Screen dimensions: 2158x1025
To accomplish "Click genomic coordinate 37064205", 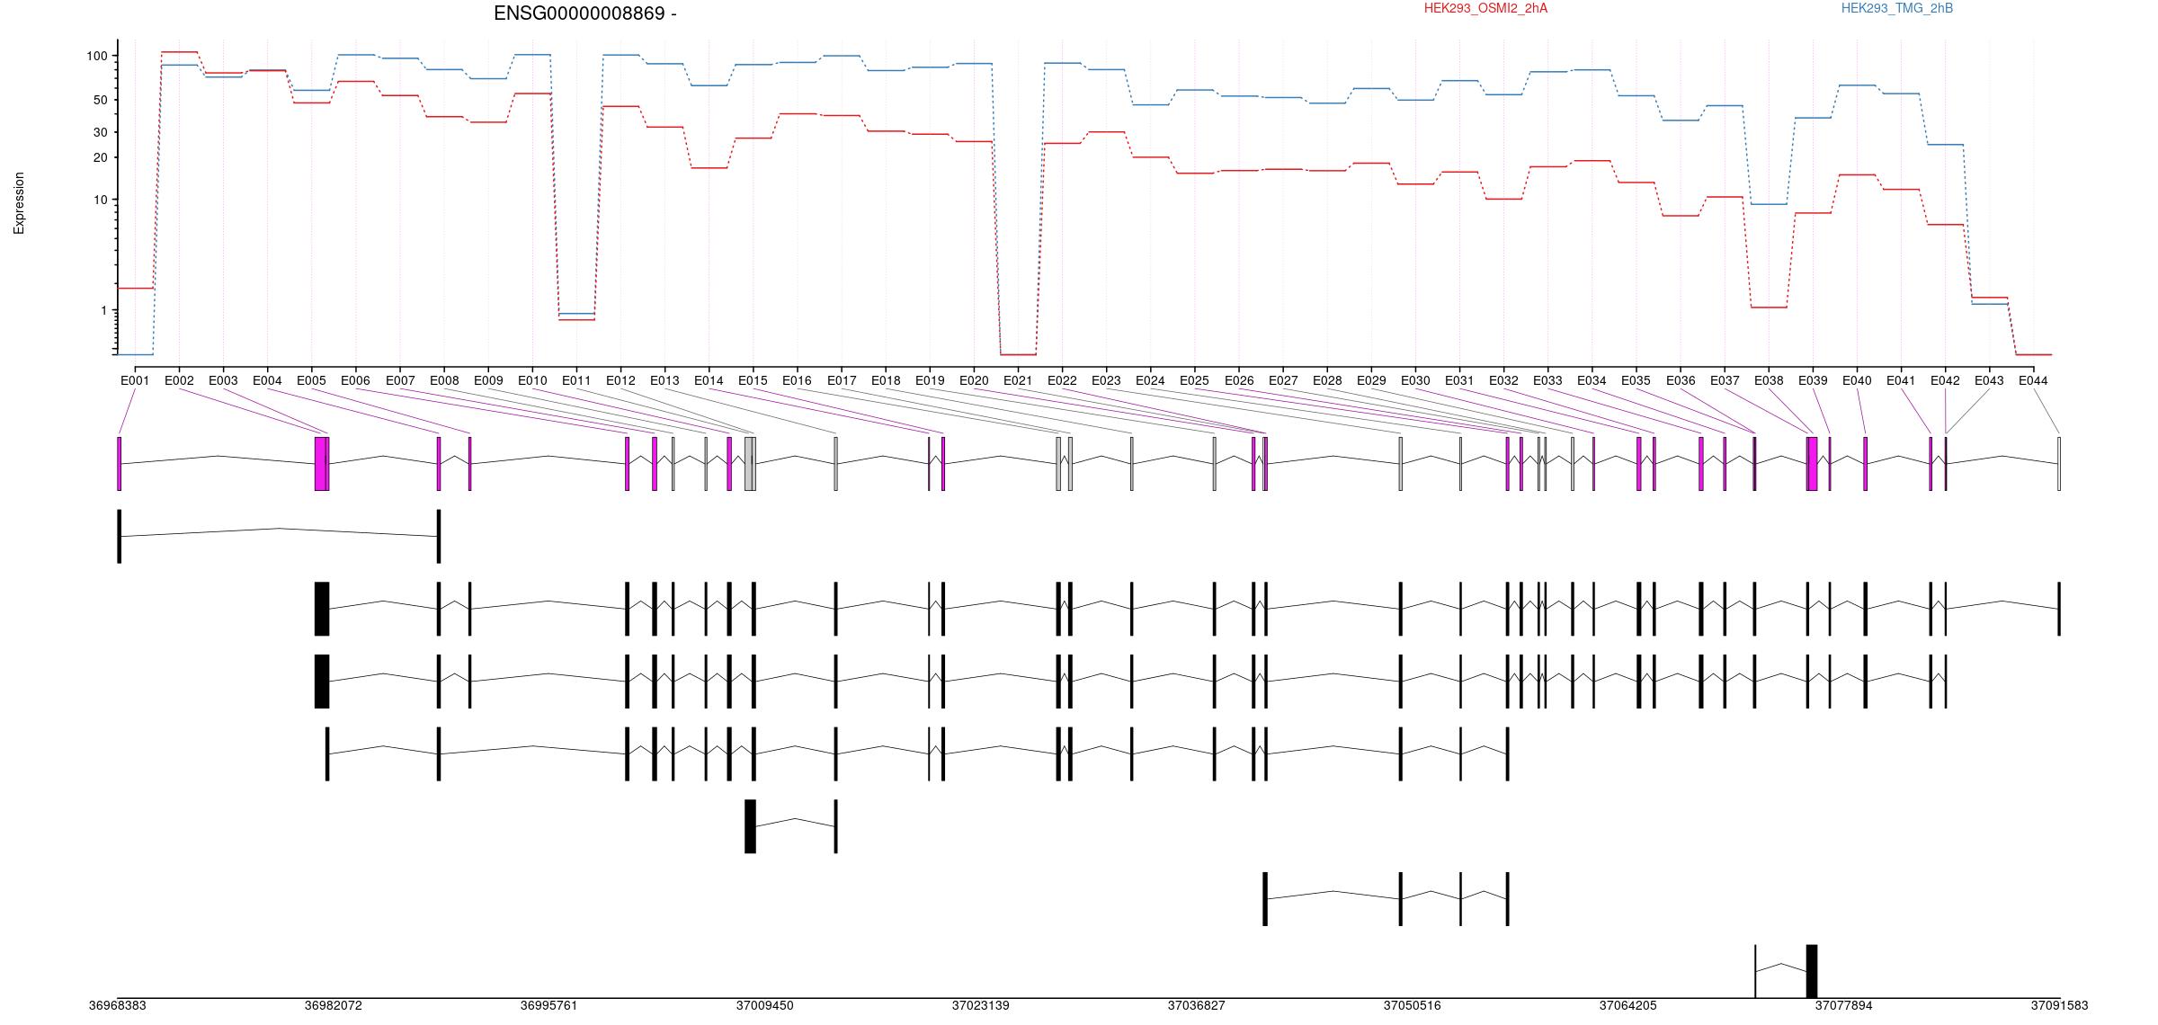I will click(x=1627, y=1005).
